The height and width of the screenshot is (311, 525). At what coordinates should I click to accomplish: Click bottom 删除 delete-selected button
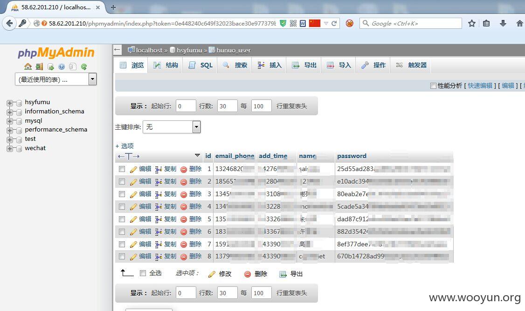pyautogui.click(x=256, y=274)
